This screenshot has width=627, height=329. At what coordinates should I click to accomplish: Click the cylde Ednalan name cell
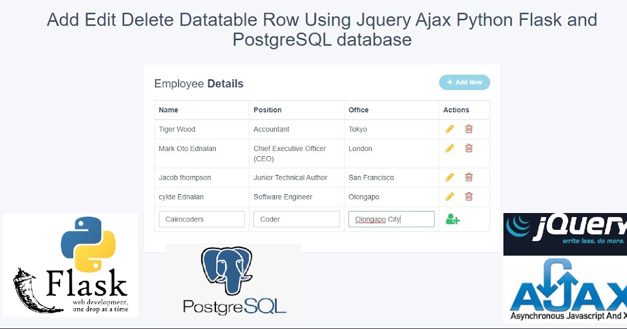coord(202,197)
